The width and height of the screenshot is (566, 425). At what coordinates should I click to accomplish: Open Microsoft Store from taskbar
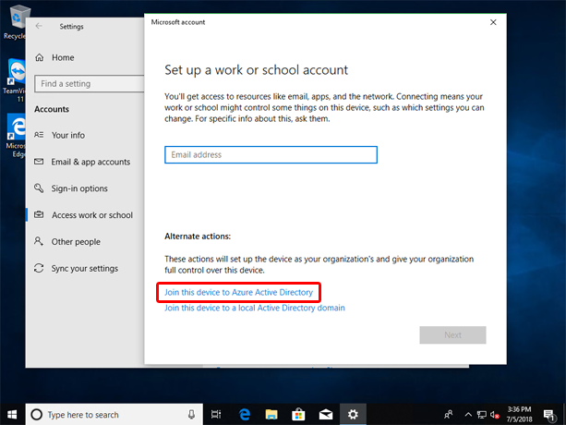click(x=298, y=415)
